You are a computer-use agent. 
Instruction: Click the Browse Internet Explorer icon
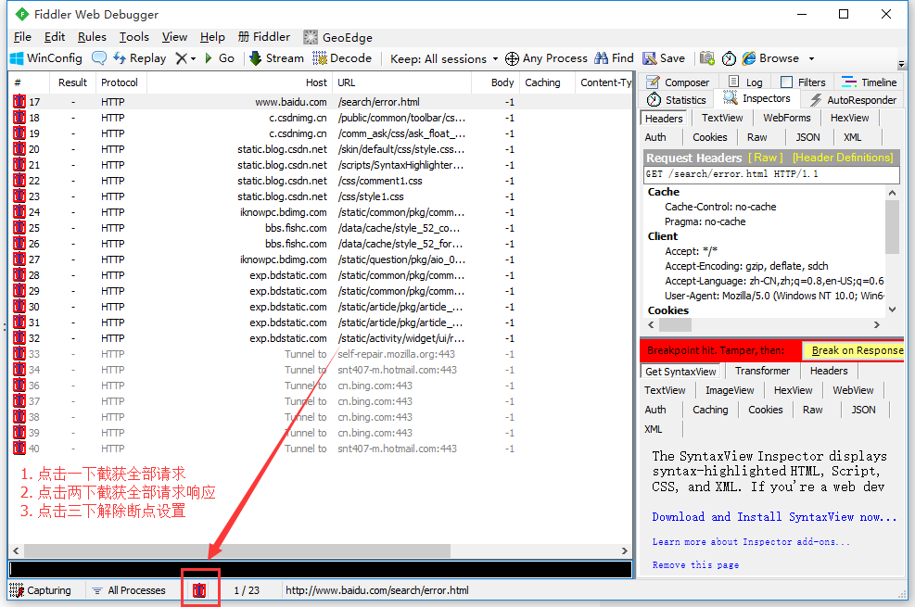tap(749, 58)
